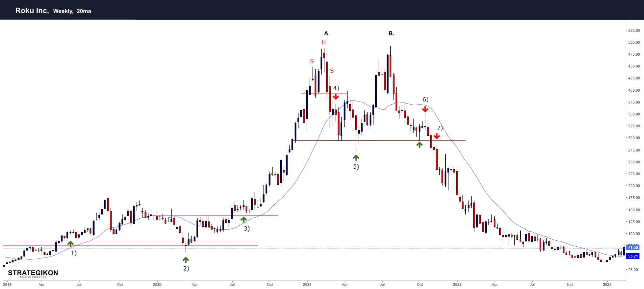Click the 2023 date on the time axis
Viewport: 644px width, 289px height.
(607, 284)
